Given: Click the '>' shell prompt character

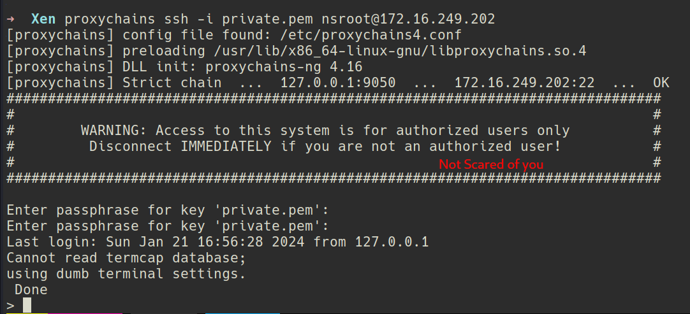Looking at the screenshot, I should point(10,306).
